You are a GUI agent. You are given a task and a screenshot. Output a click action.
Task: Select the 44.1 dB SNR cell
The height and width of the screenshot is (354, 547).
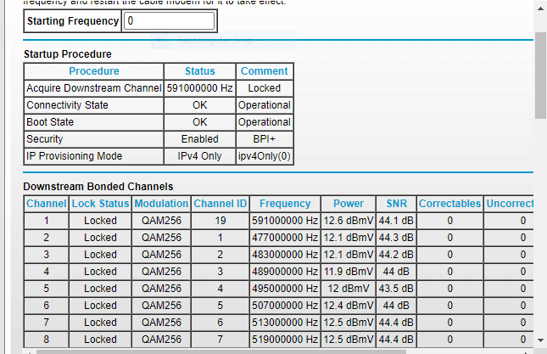(396, 221)
